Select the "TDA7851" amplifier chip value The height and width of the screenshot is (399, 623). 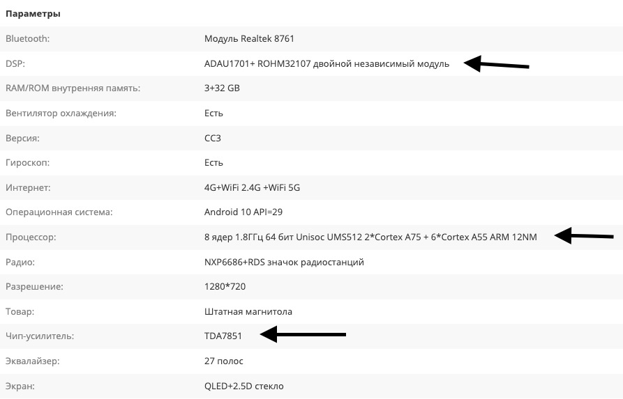point(223,336)
